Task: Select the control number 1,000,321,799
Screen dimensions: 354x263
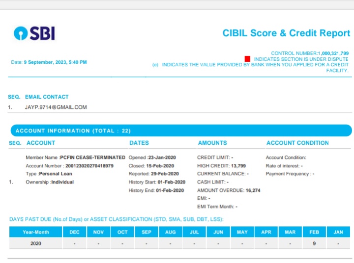Action: [333, 53]
